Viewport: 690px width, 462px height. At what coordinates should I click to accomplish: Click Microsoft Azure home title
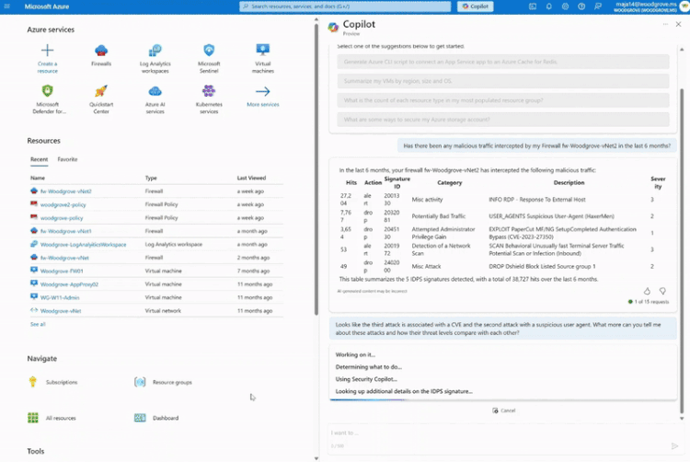[47, 6]
